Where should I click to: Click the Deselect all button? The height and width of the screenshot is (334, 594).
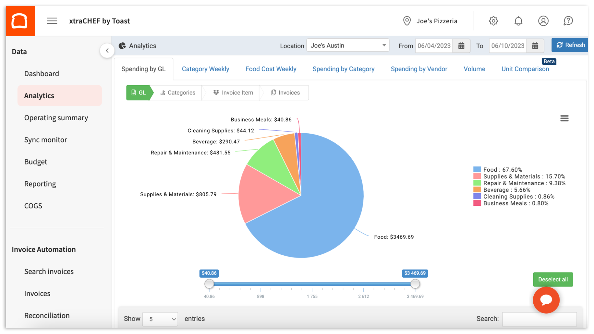coord(553,279)
